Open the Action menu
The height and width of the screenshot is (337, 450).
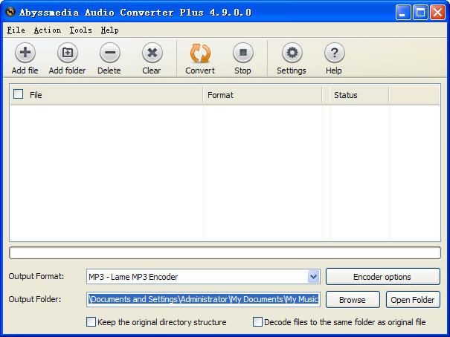pos(48,30)
